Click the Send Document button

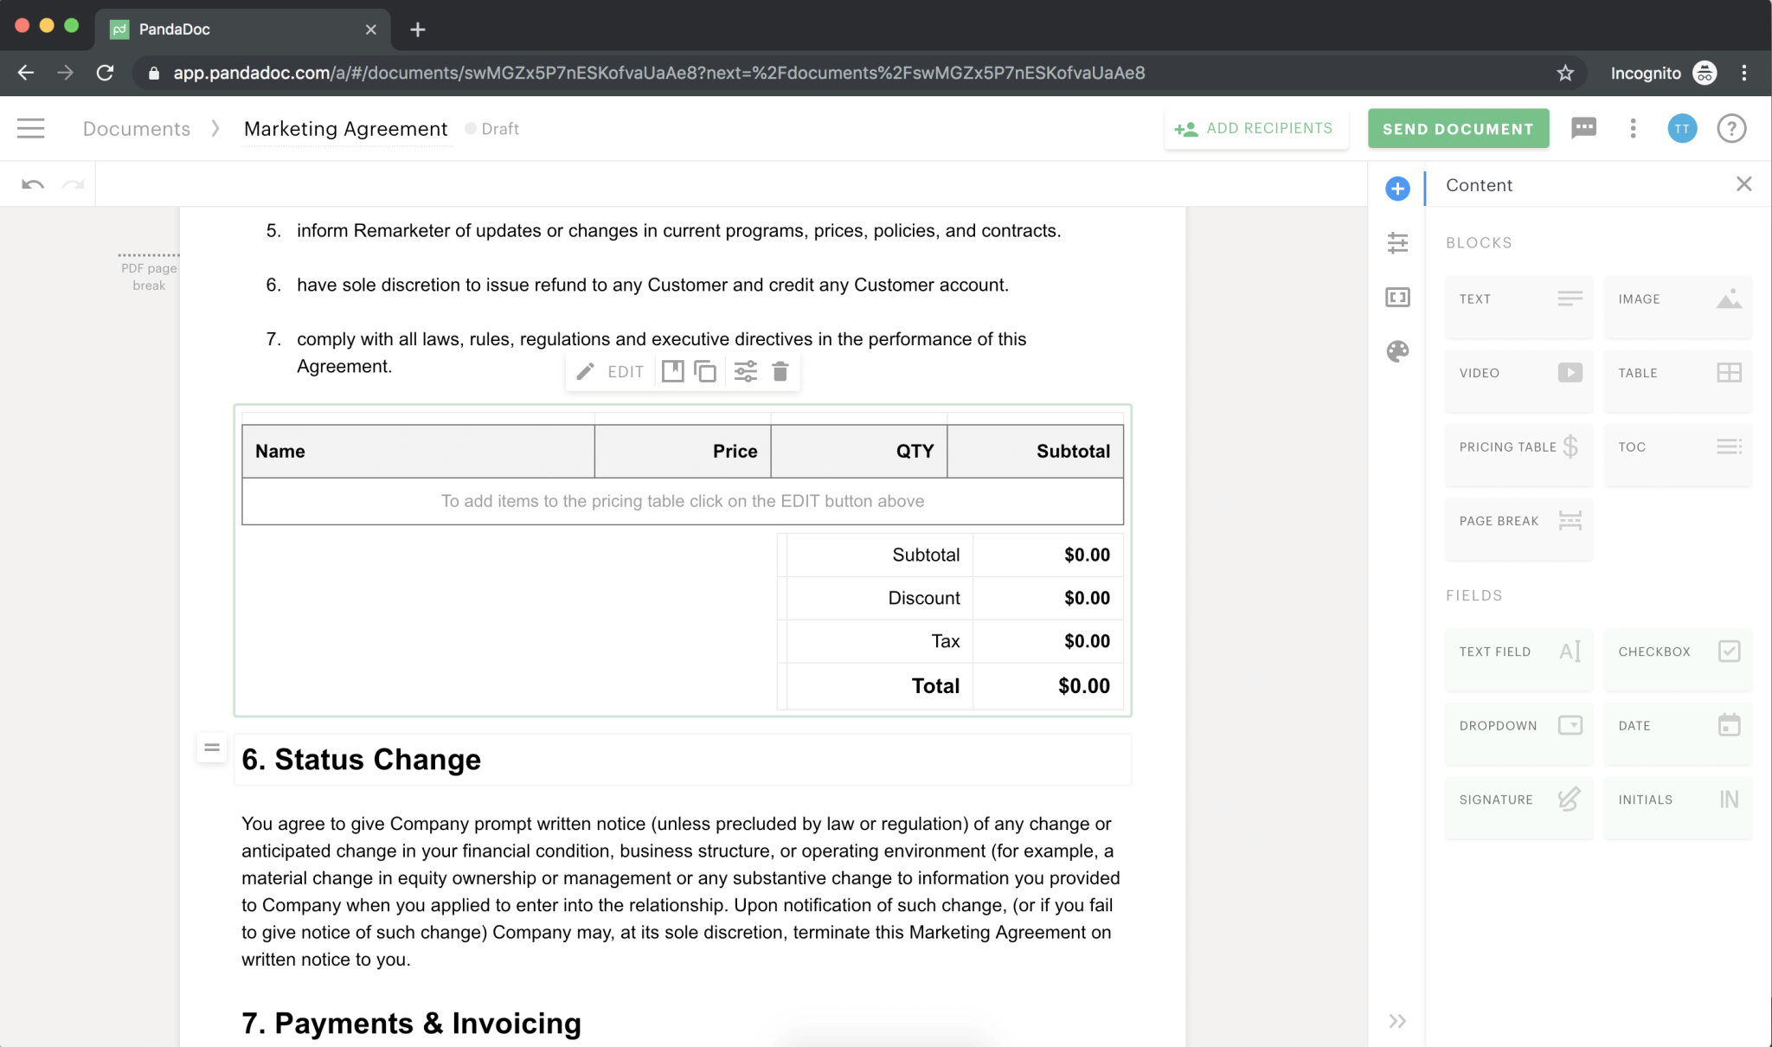point(1458,128)
